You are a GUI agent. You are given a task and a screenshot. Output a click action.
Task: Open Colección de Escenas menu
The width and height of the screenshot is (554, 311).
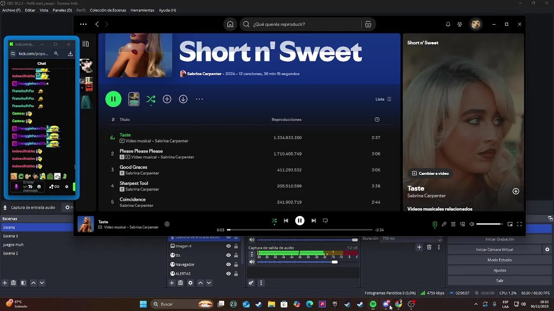click(x=107, y=10)
